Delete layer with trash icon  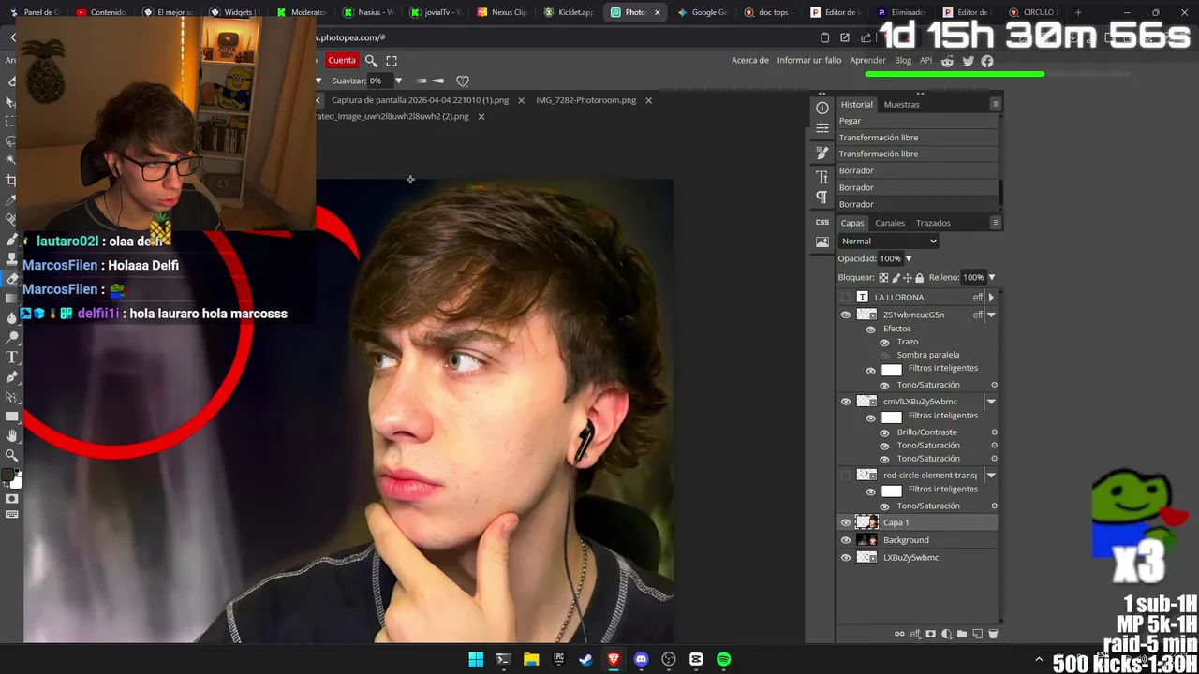coord(993,634)
